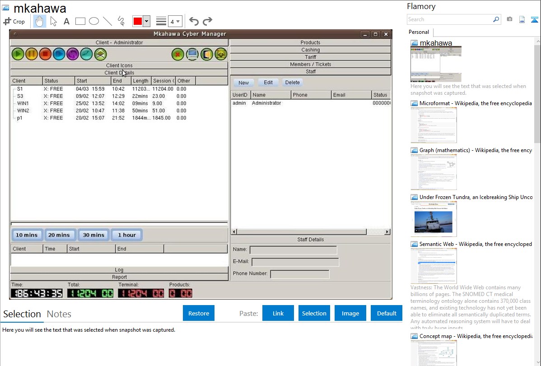Click the Staff Details Name field

point(293,250)
